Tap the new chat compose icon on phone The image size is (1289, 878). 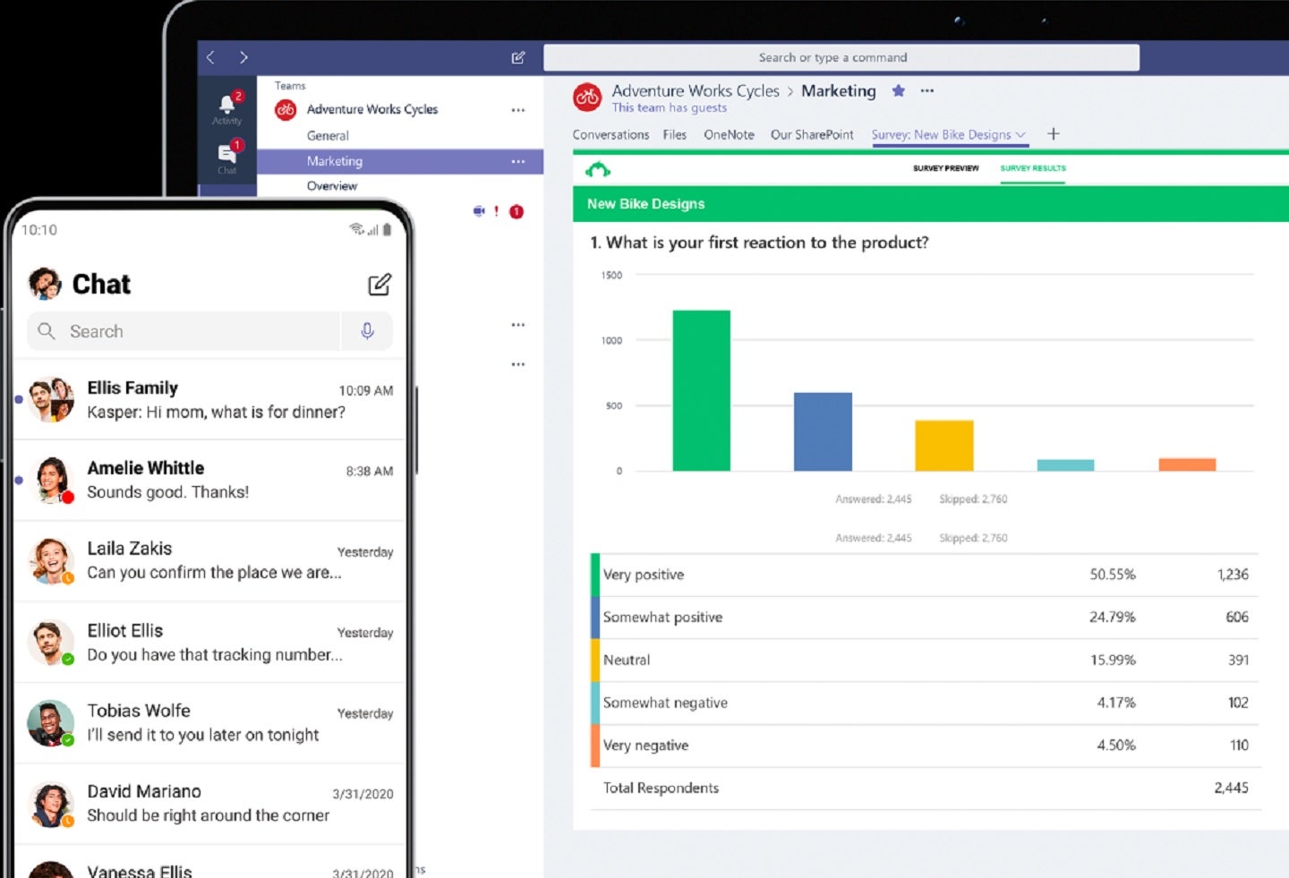click(380, 285)
